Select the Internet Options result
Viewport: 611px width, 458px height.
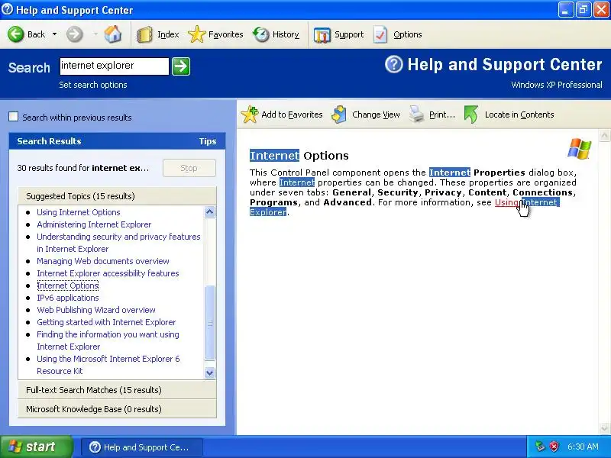[68, 285]
